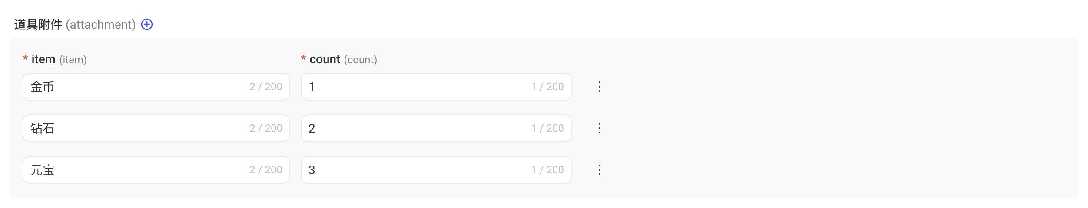Focus the item field containing 金币
Screen dimensions: 1088x208
156,87
